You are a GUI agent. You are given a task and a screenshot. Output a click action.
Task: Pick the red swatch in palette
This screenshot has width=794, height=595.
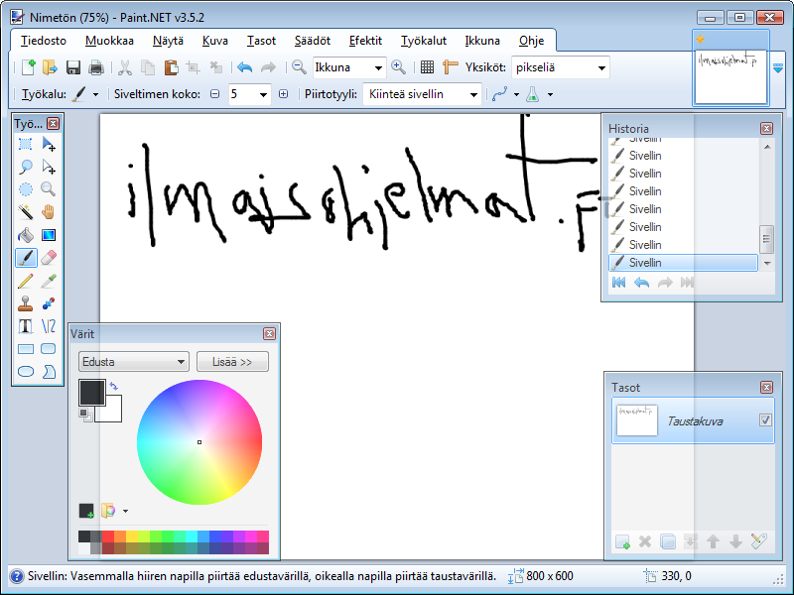(x=108, y=536)
